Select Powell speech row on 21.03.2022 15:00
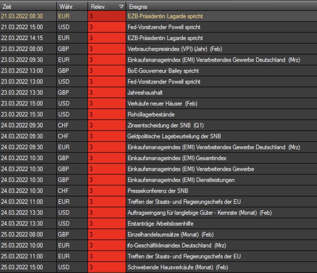Image resolution: width=317 pixels, height=273 pixels. click(164, 27)
